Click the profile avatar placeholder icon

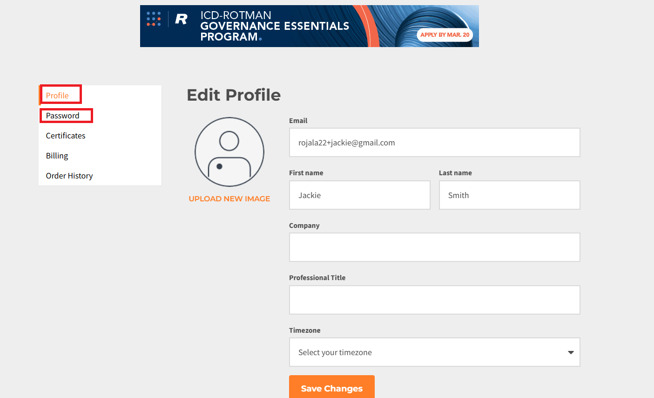coord(229,152)
